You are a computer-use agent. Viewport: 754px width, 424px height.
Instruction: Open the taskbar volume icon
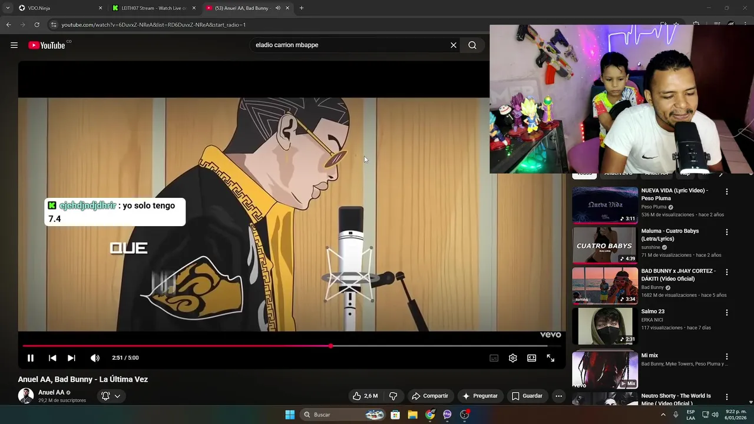coord(715,415)
